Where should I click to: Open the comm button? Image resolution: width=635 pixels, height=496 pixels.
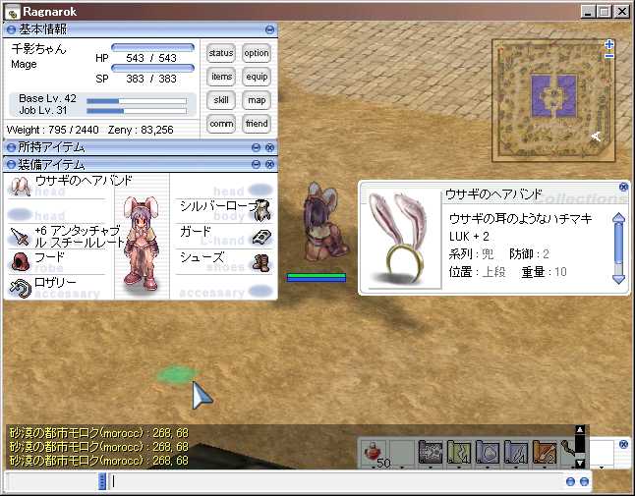221,124
